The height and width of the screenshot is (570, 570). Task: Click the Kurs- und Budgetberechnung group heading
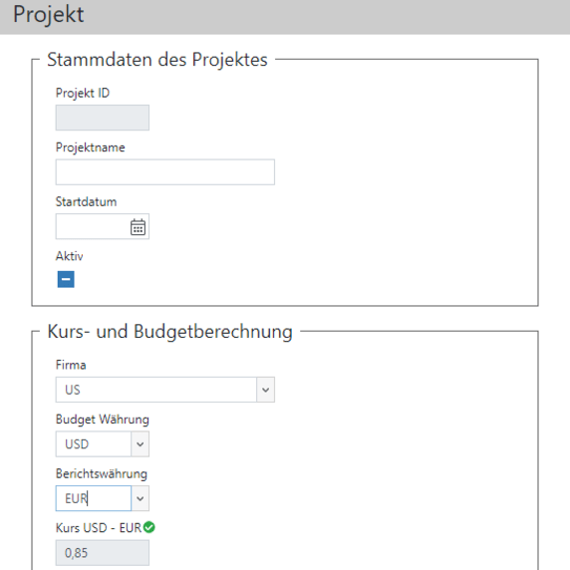[169, 332]
